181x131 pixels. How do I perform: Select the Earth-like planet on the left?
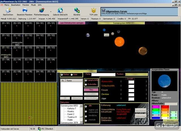88,35
